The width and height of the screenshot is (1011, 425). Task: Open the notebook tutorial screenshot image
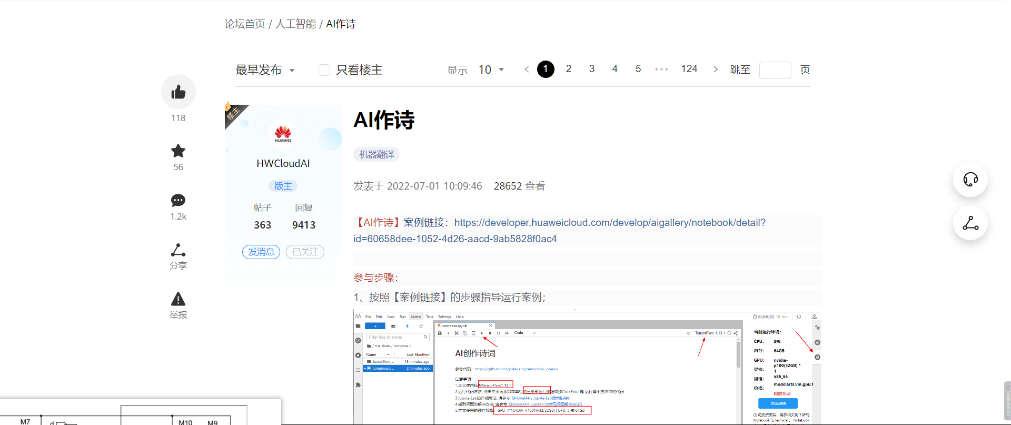[x=587, y=367]
